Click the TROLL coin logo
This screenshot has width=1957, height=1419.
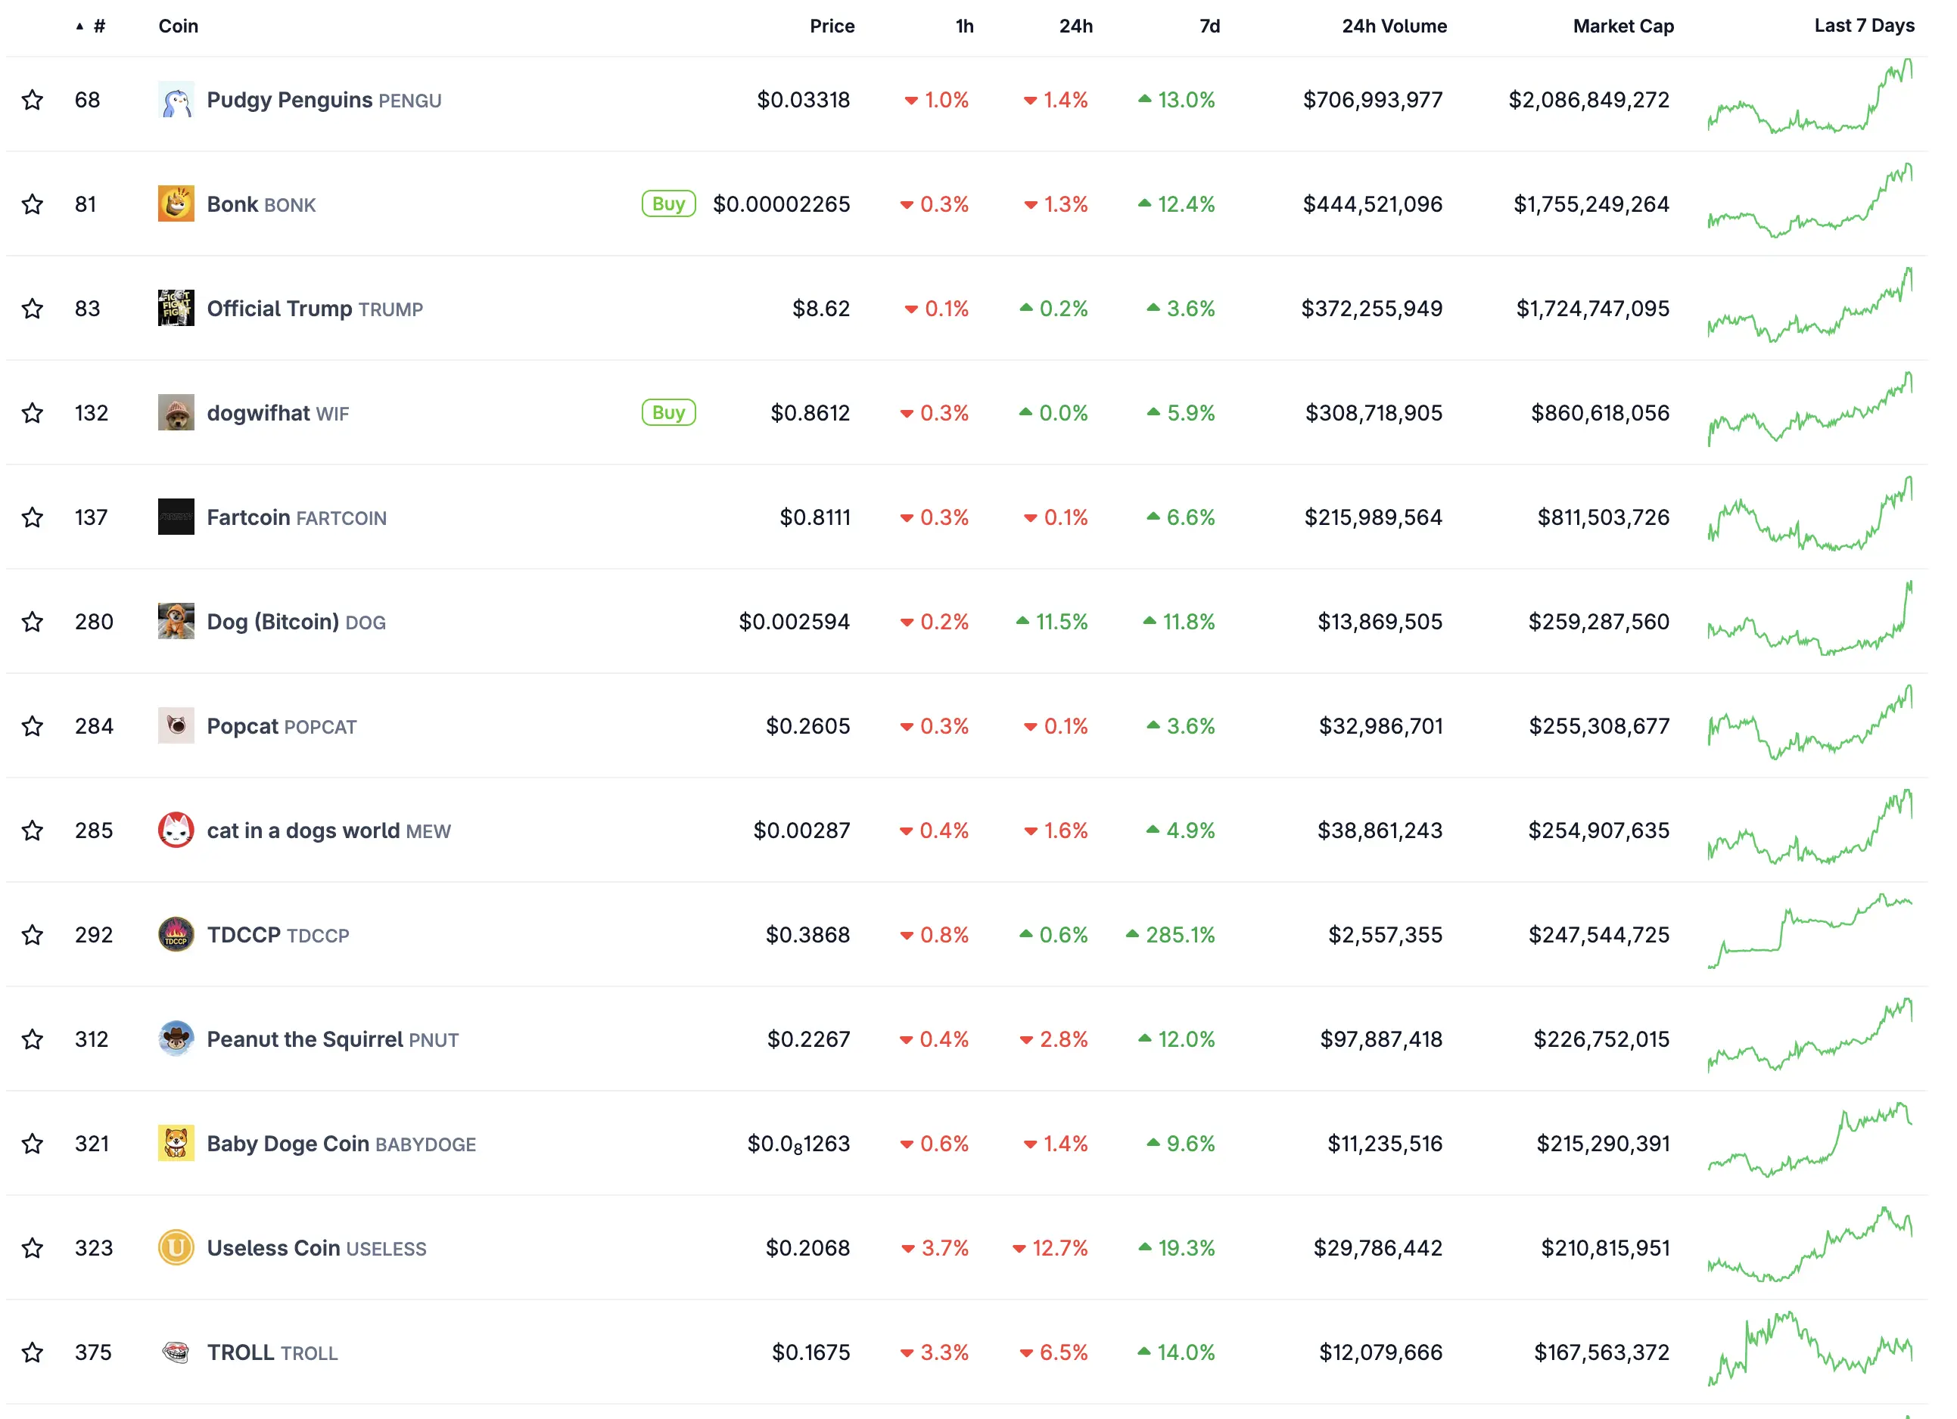click(x=176, y=1352)
